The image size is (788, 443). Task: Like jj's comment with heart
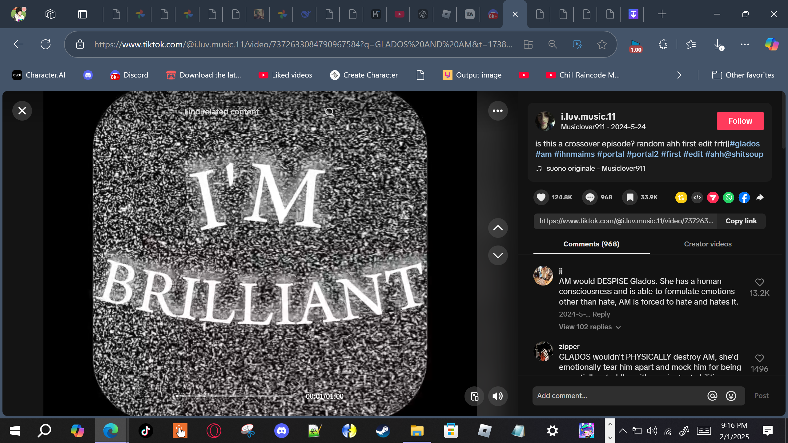coord(759,282)
